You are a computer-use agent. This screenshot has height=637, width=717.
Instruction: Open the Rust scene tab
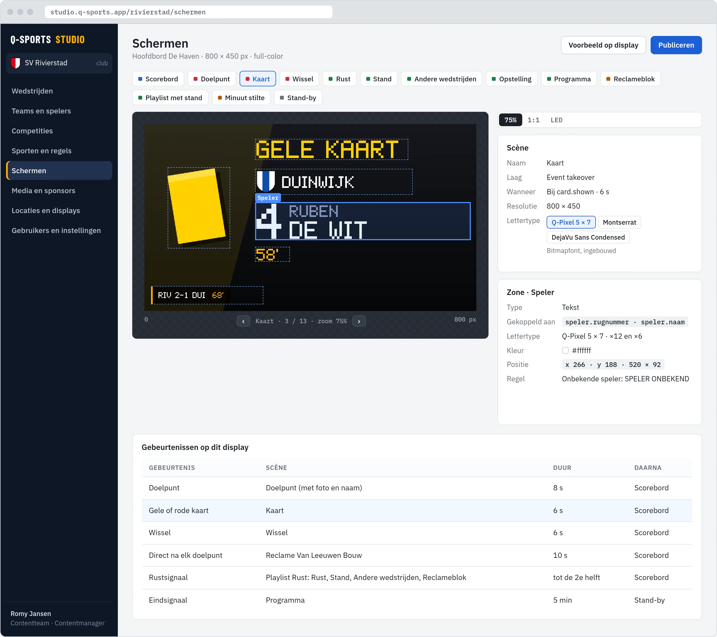click(340, 79)
